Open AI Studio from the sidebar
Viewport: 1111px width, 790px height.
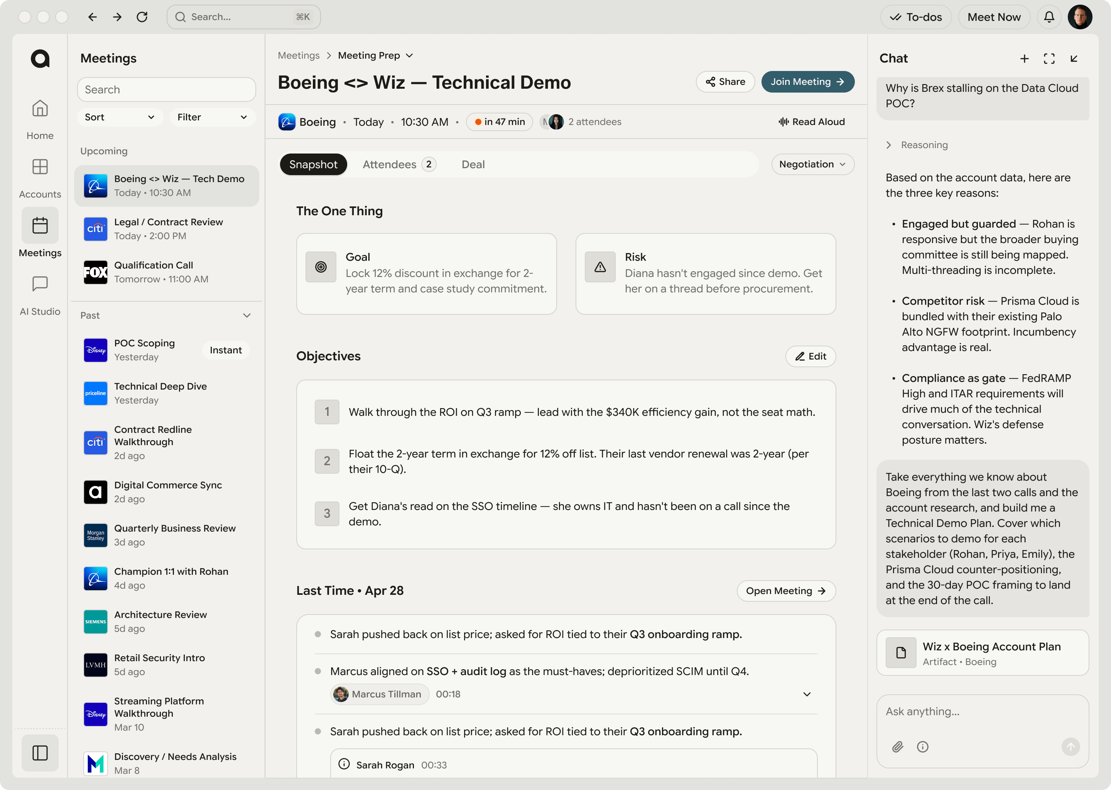pyautogui.click(x=40, y=295)
